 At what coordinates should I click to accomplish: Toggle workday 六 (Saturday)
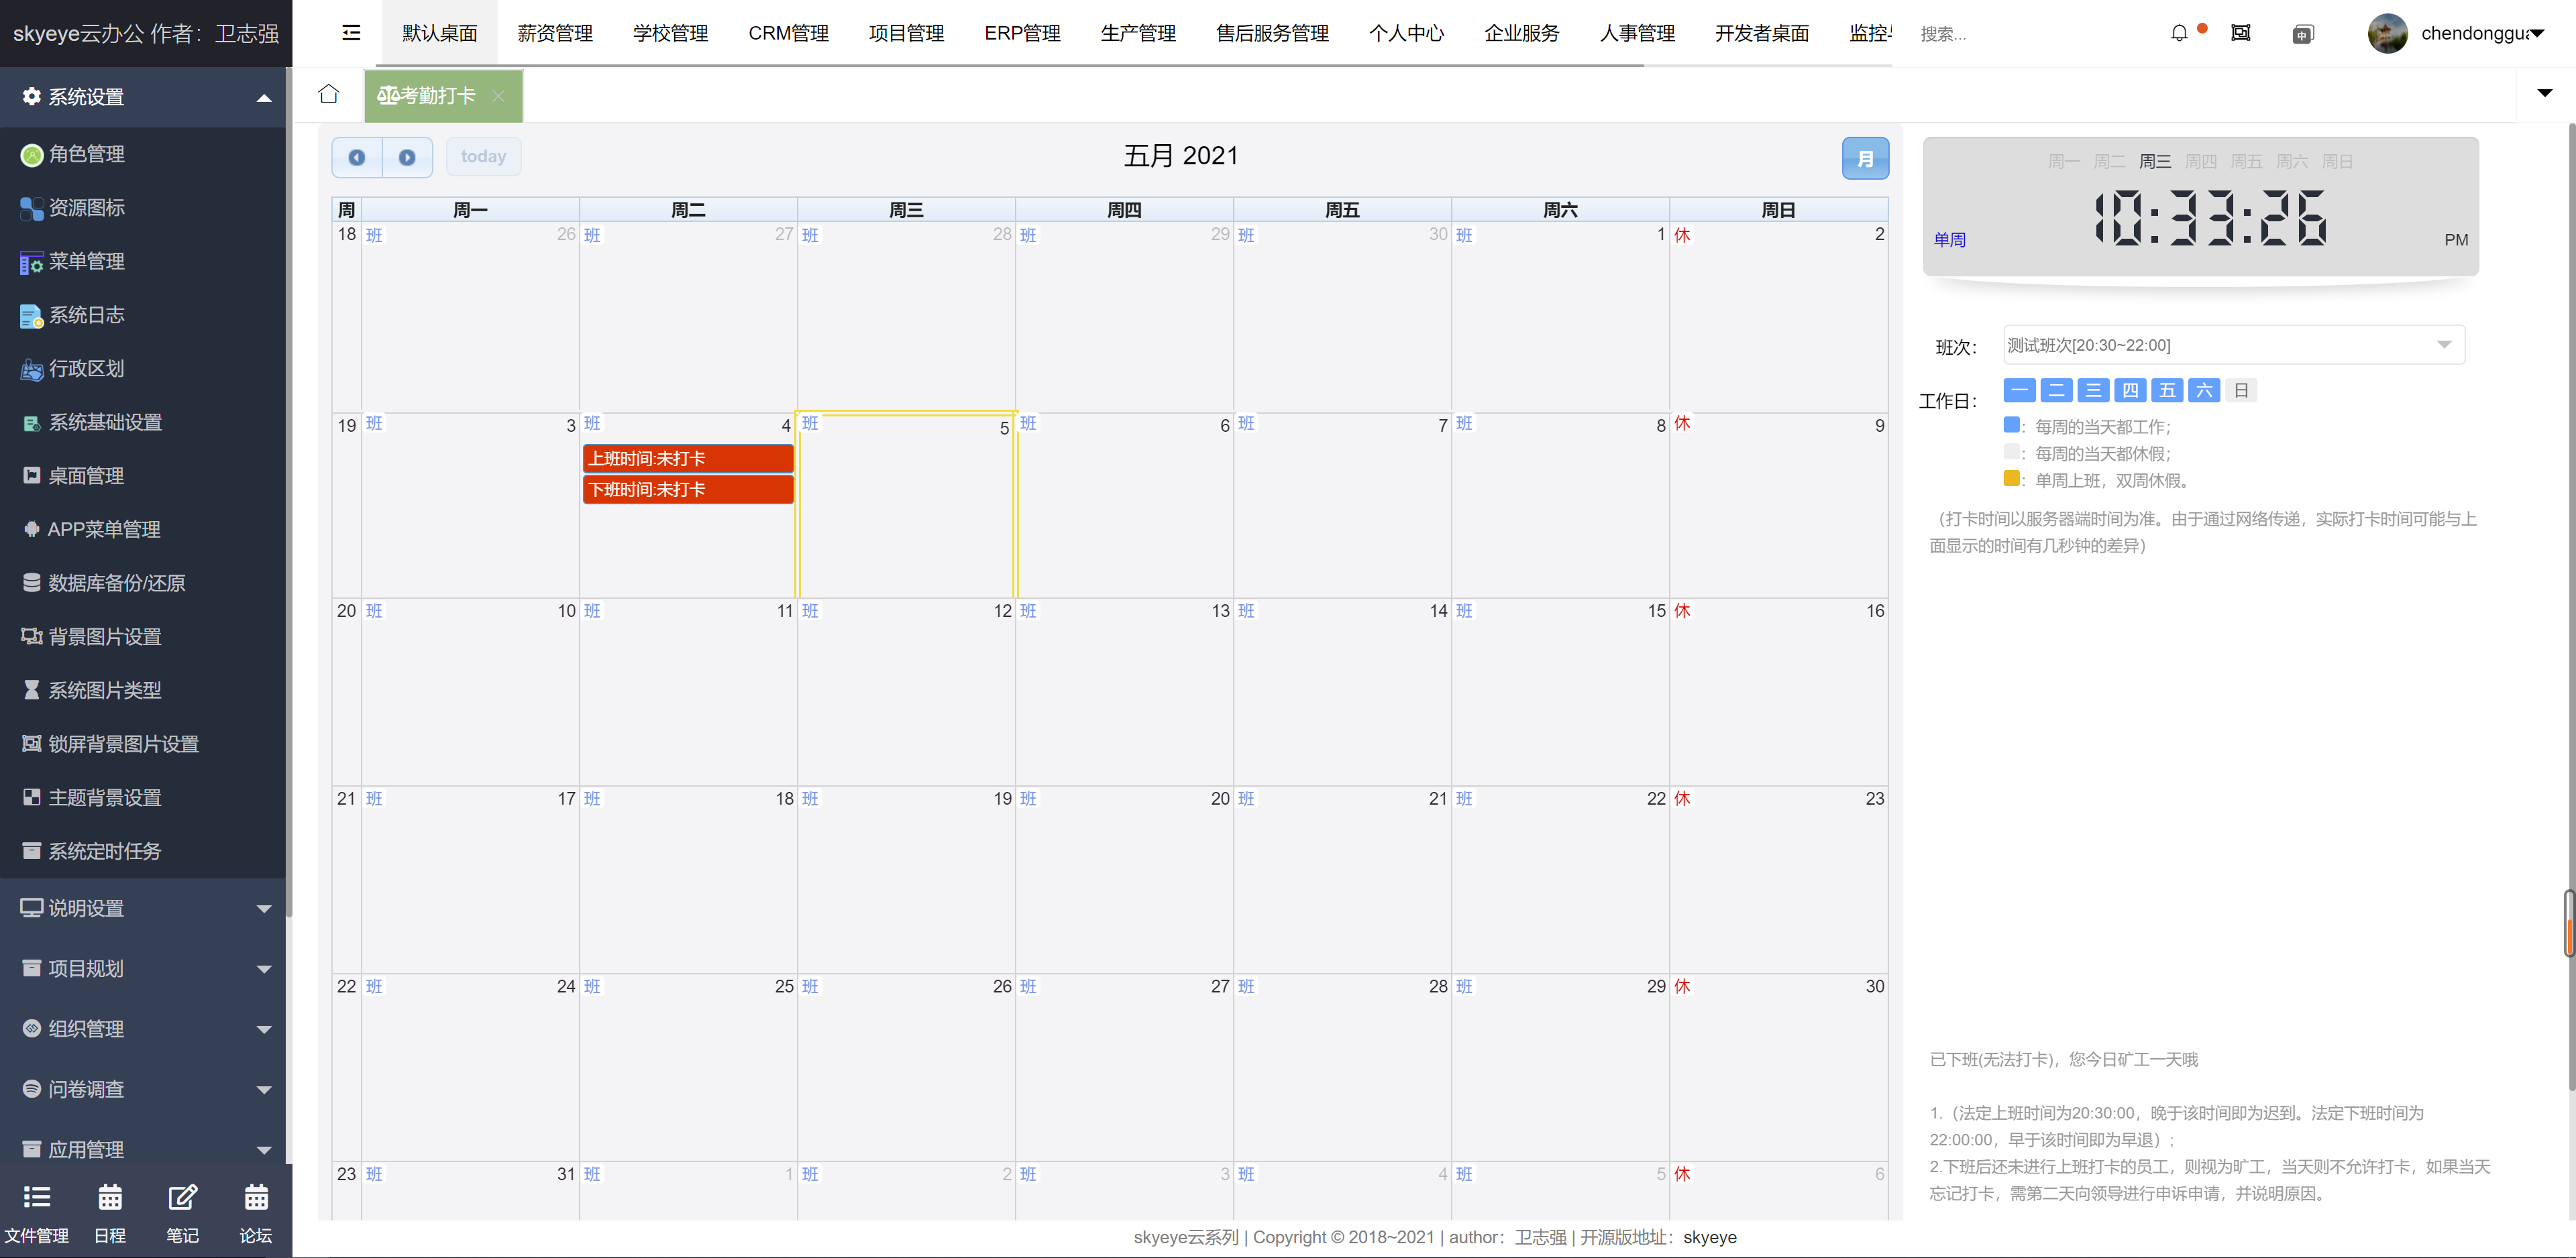(2204, 390)
